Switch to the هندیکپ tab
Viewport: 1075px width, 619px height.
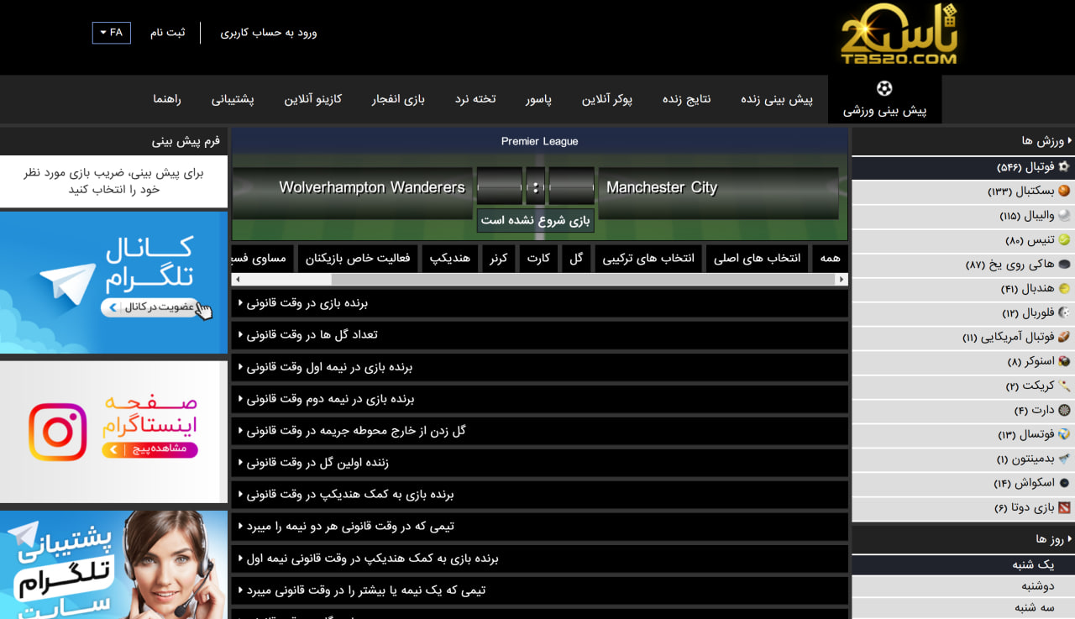(450, 259)
